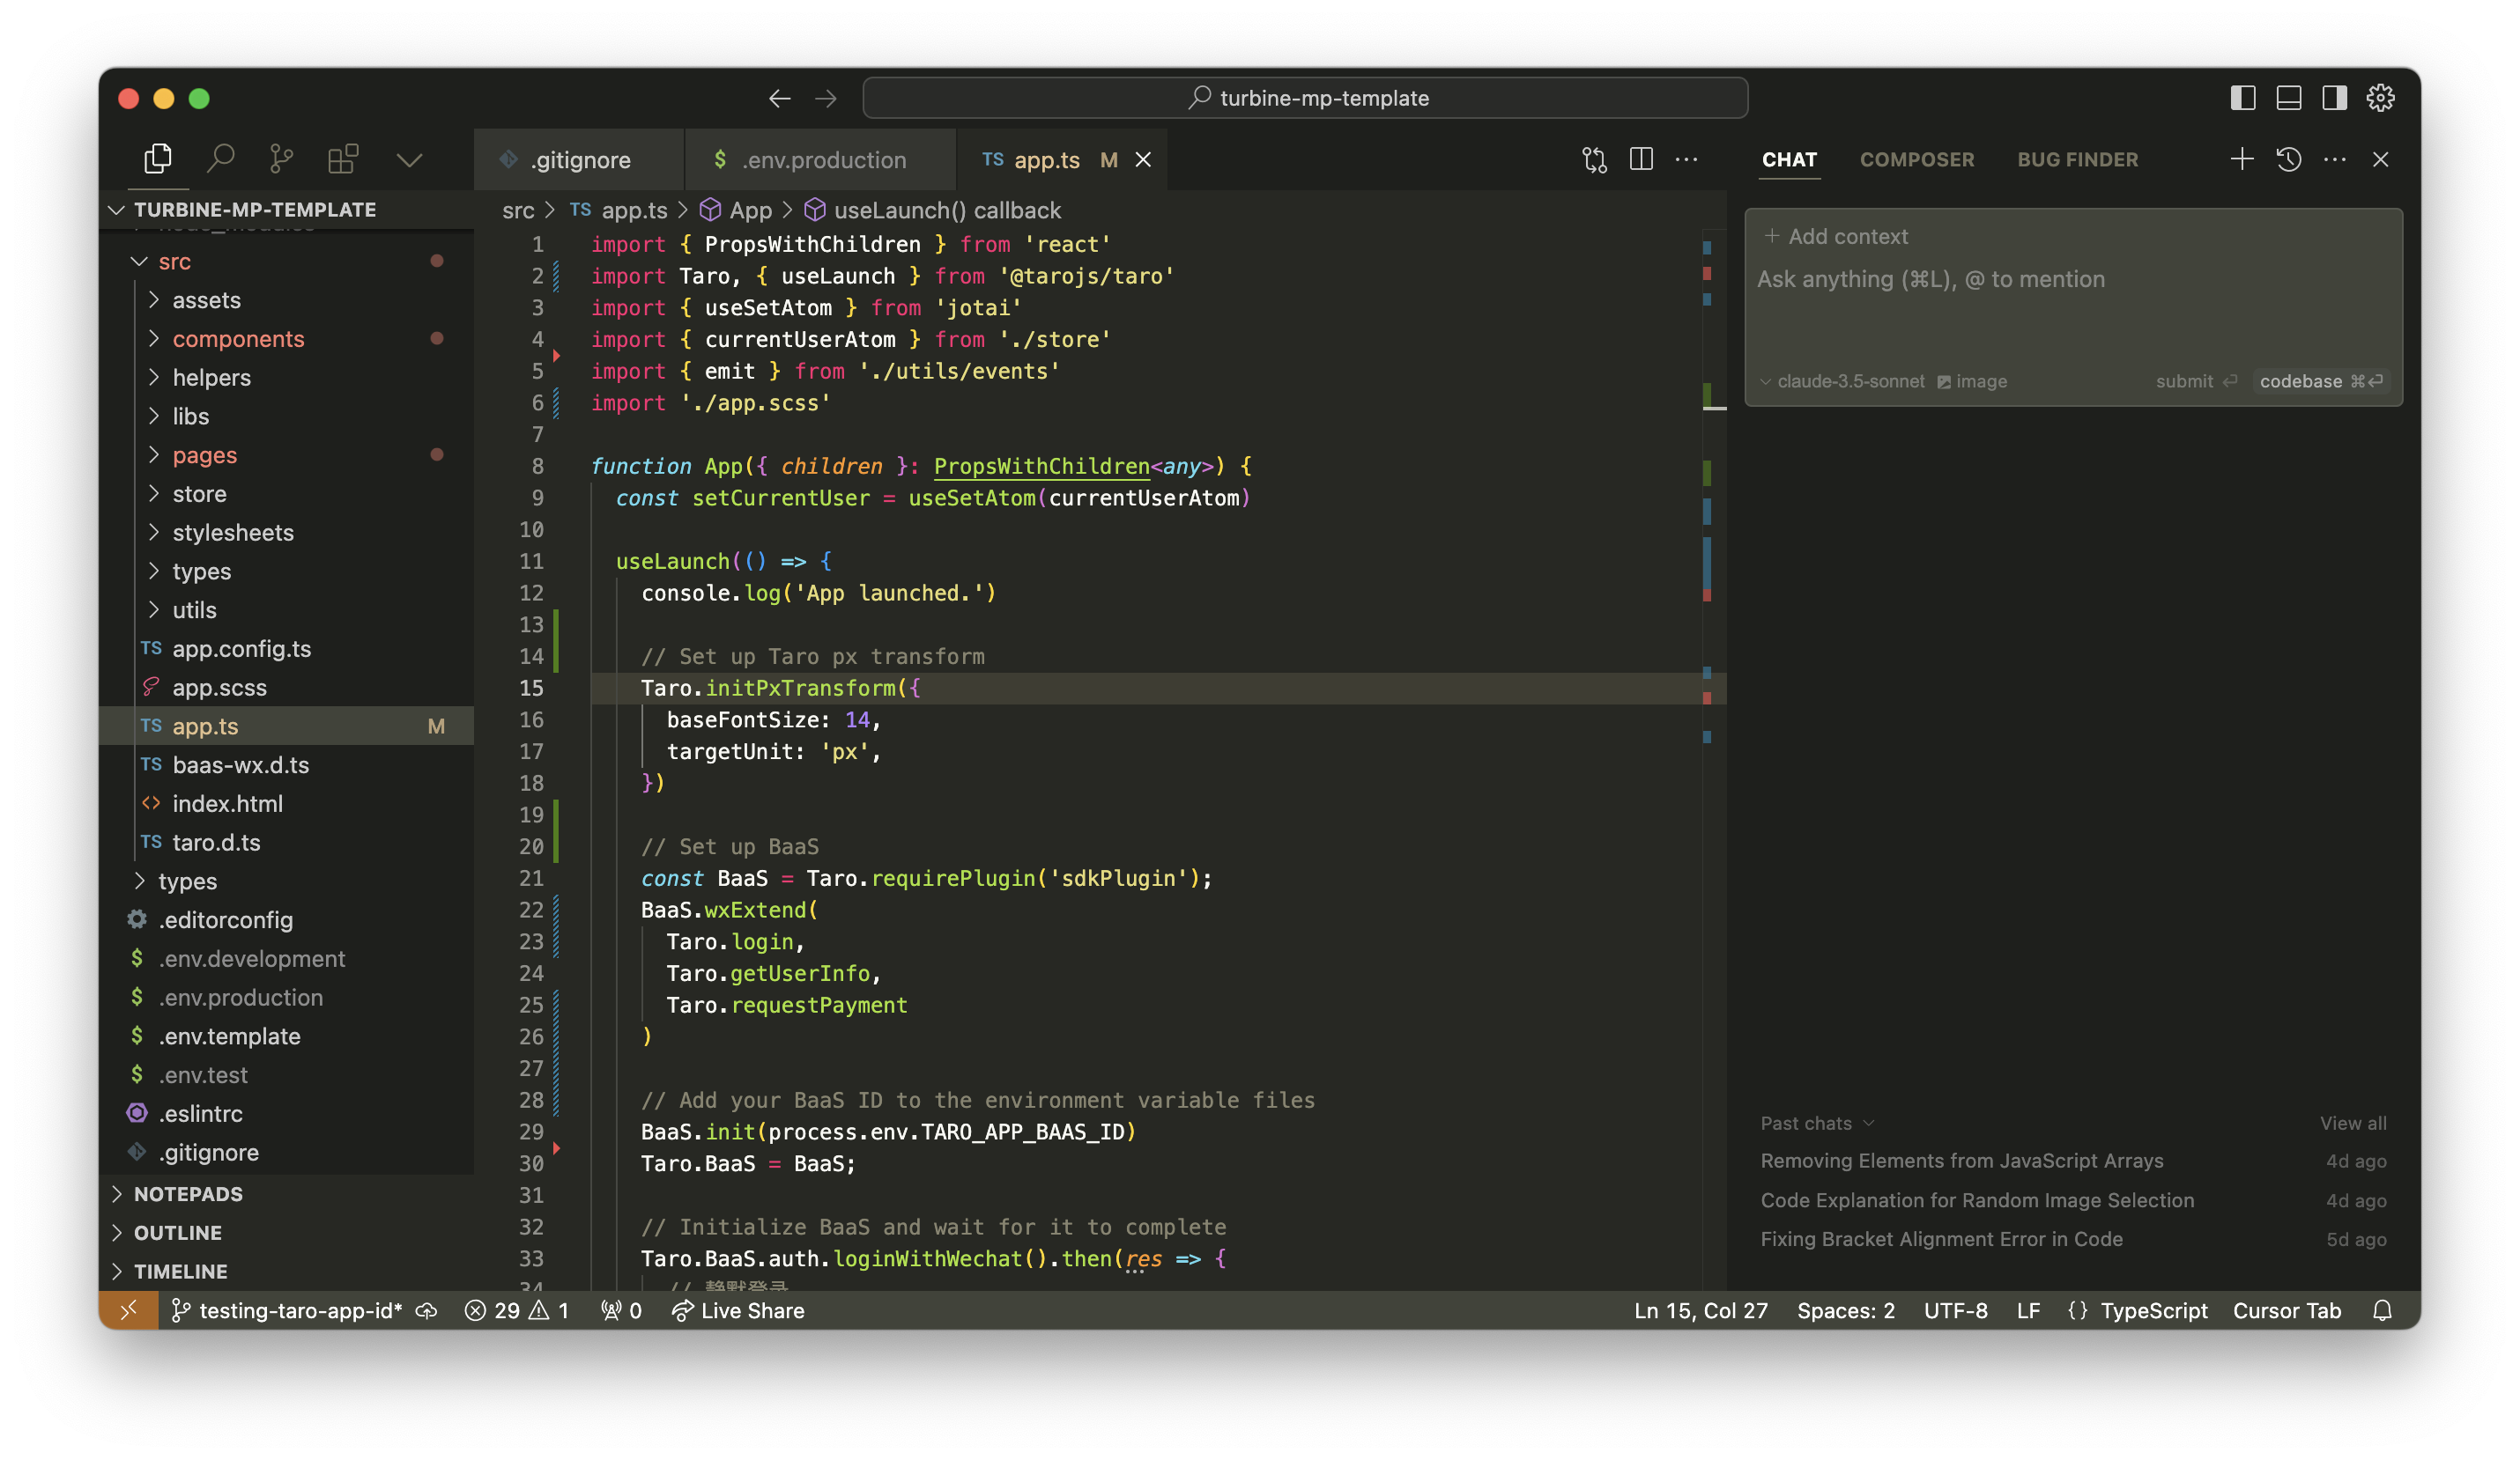
Task: Expand the OUTLINE section
Action: (x=178, y=1232)
